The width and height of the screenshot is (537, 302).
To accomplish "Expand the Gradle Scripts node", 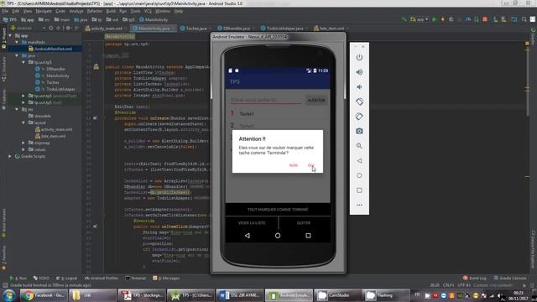I will click(10, 156).
